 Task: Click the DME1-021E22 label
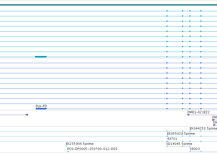198,112
